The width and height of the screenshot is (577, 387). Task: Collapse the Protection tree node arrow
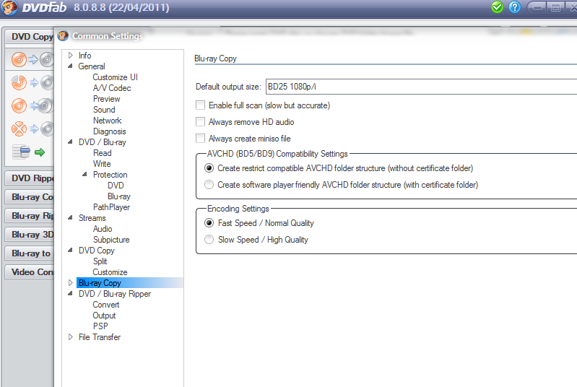click(x=84, y=174)
